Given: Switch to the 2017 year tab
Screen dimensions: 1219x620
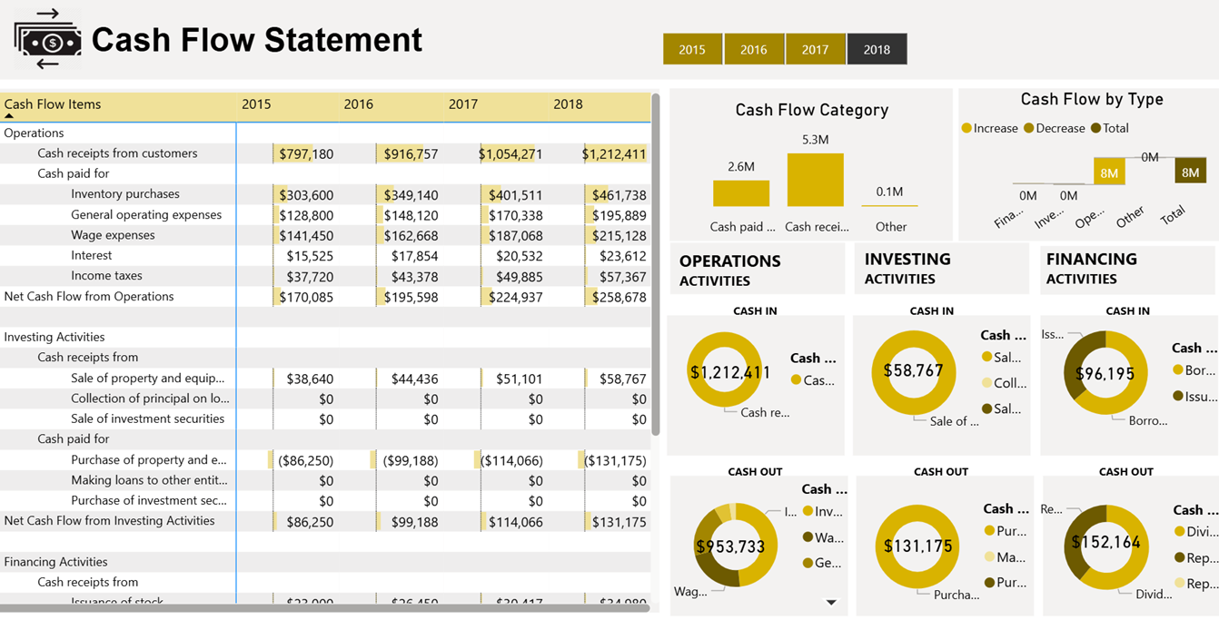Looking at the screenshot, I should (816, 49).
